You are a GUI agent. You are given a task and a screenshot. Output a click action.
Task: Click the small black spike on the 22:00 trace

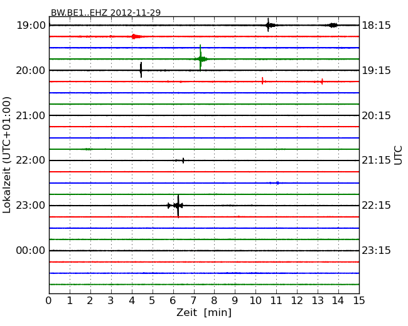tap(183, 160)
